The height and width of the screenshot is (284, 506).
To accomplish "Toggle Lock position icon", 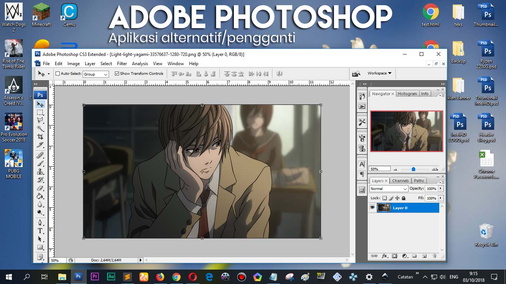I will tap(397, 198).
